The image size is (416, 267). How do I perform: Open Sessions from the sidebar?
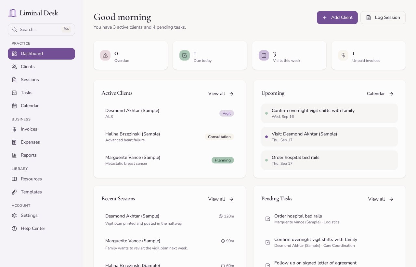41,80
